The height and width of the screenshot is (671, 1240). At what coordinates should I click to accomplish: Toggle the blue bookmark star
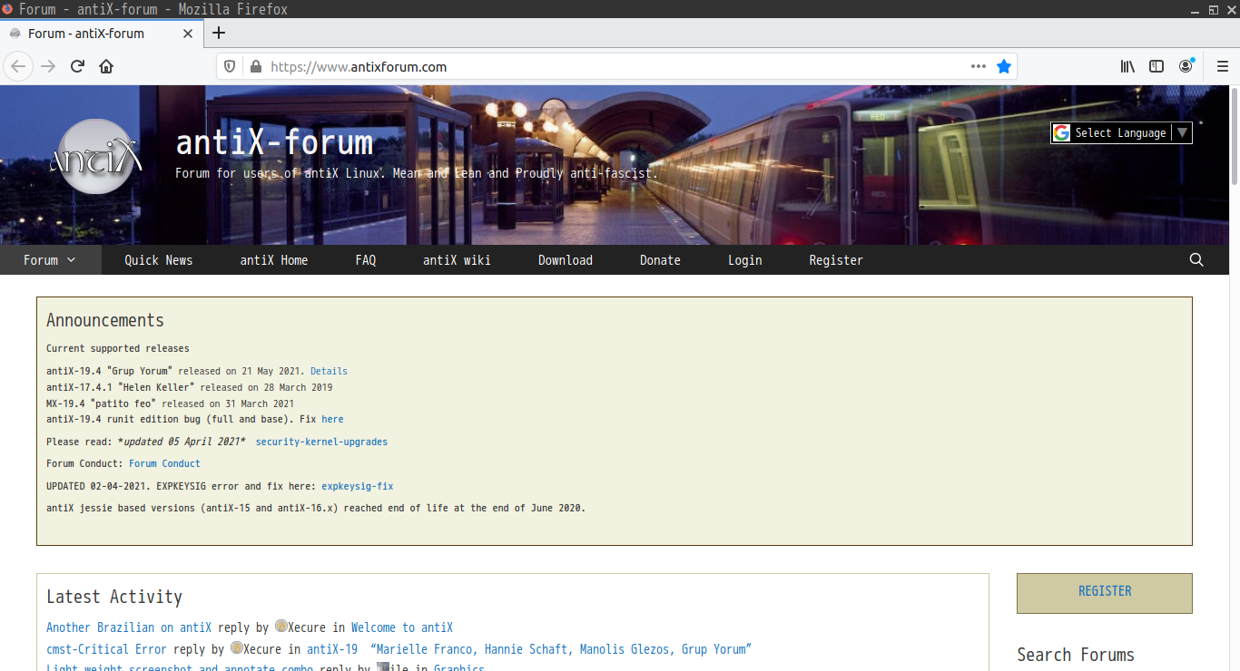click(x=1003, y=66)
